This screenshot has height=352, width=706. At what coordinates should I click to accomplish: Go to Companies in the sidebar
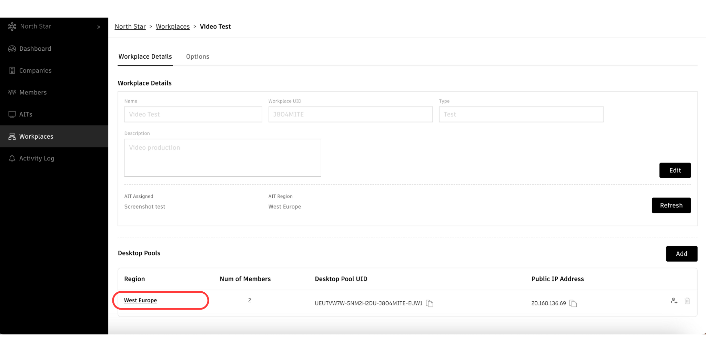coord(35,71)
